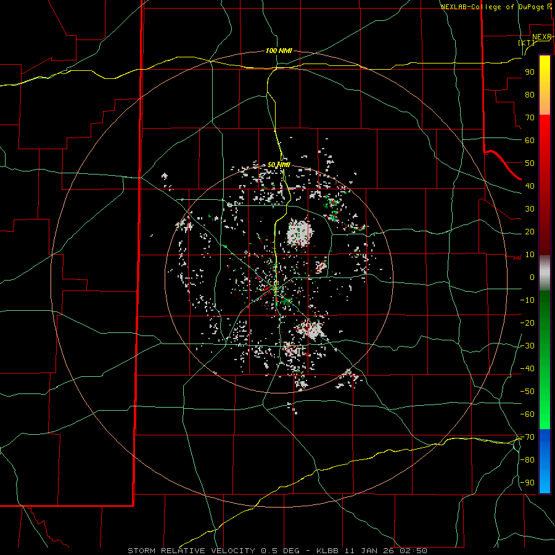
Task: Click the -90 scale value
Action: pos(527,483)
